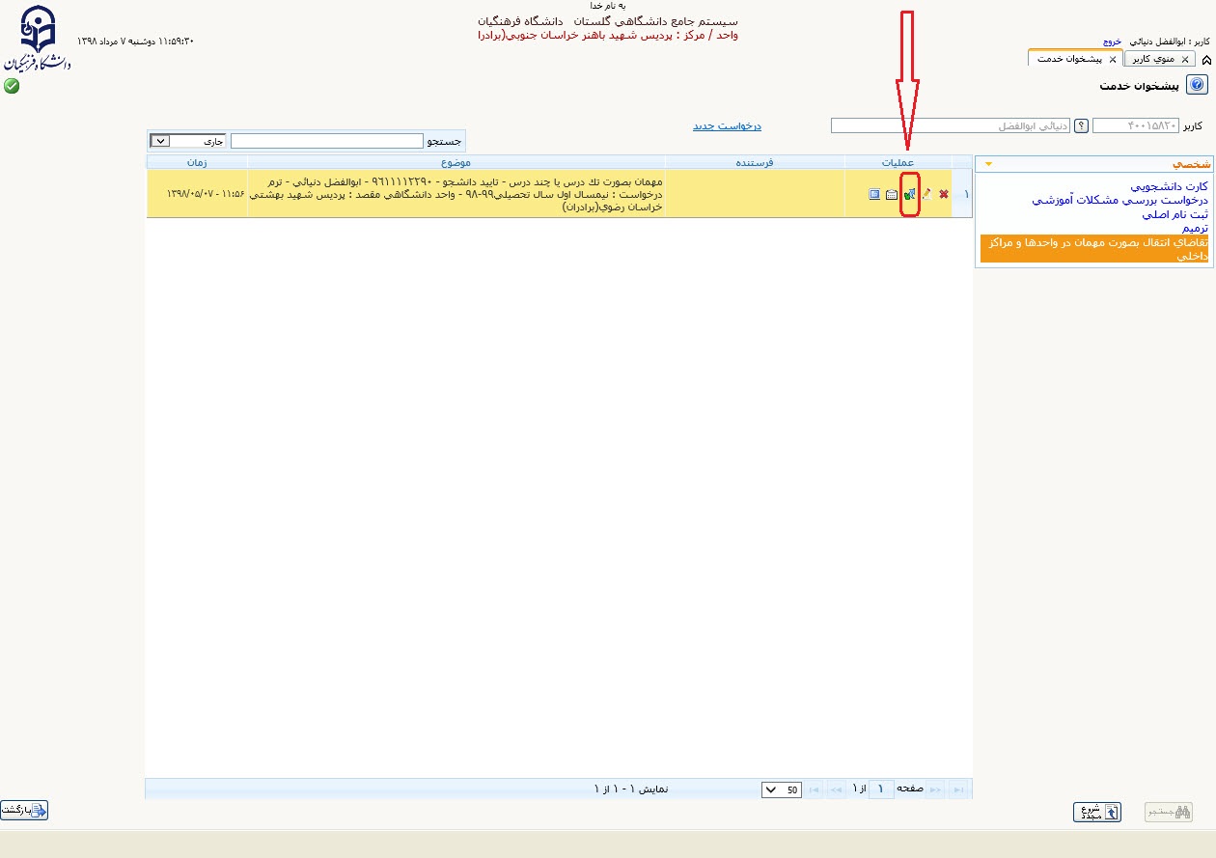Click the Farhangian University logo
This screenshot has width=1216, height=858.
point(38,40)
